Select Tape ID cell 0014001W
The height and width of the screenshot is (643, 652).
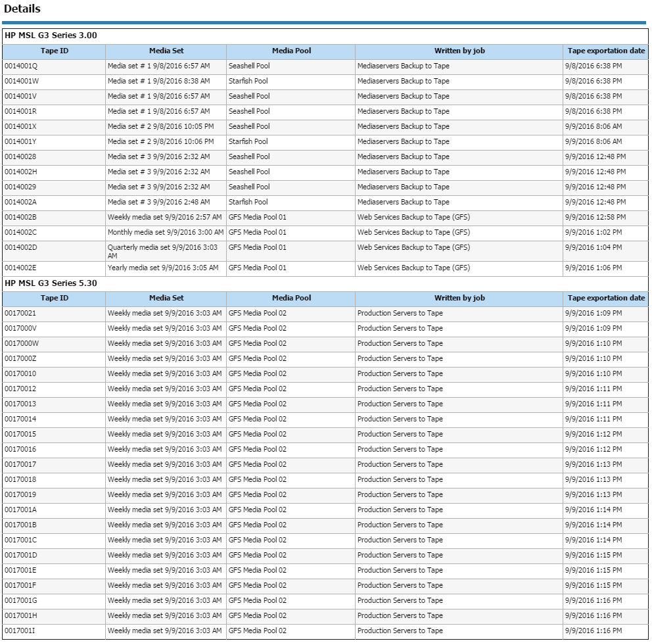54,81
